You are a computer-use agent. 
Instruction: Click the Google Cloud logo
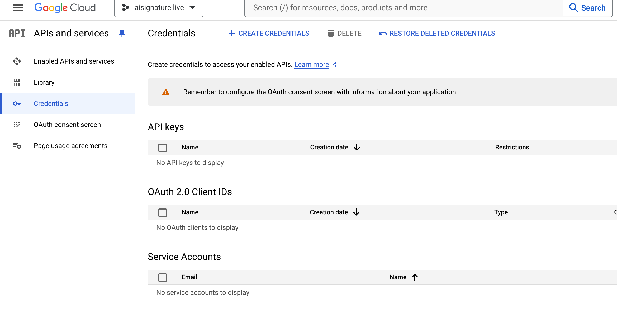pyautogui.click(x=65, y=8)
